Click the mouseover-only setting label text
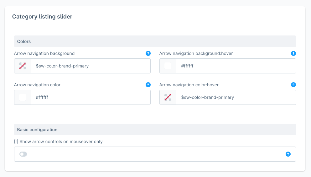 [58, 142]
